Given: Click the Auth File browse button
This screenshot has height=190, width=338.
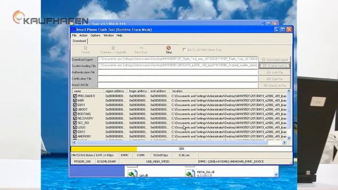Looking at the screenshot, I should click(275, 72).
